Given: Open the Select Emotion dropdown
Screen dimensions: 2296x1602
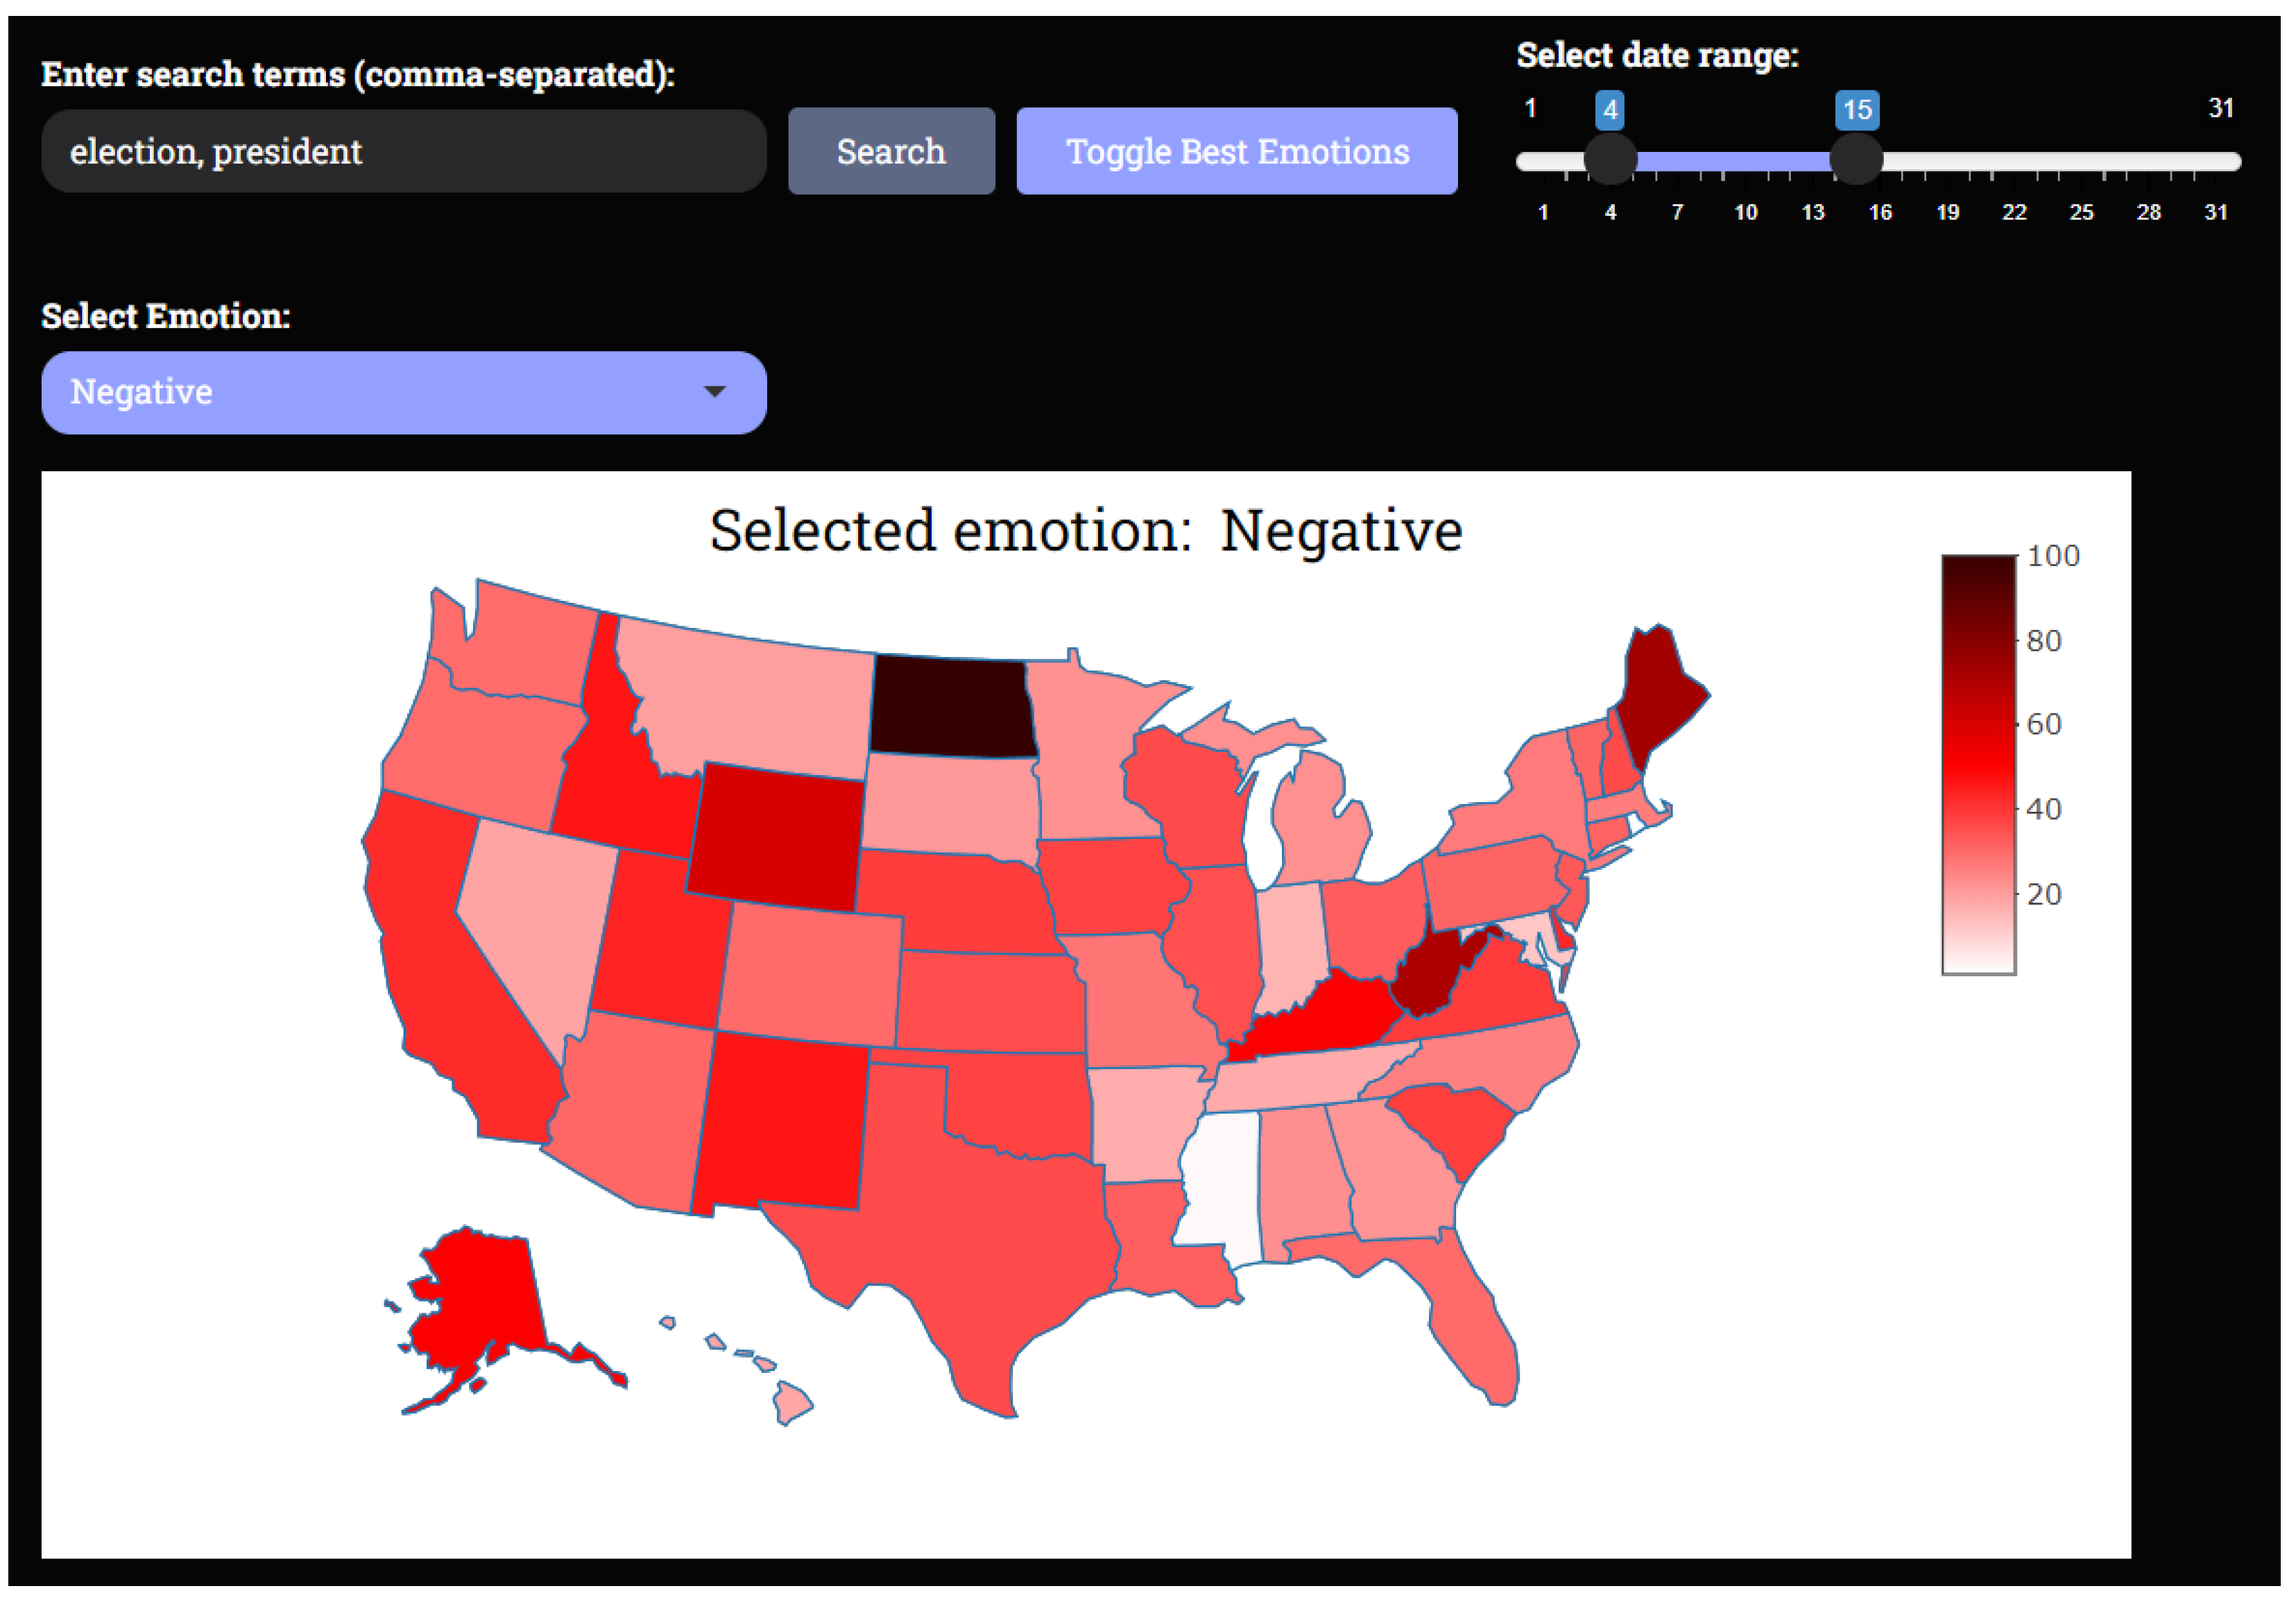Looking at the screenshot, I should tap(403, 392).
